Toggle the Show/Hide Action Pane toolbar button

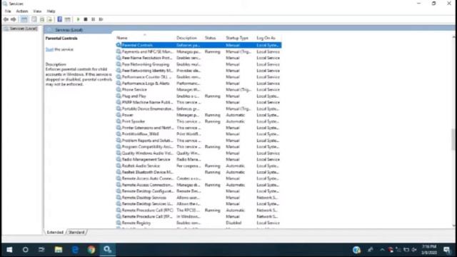click(x=67, y=19)
